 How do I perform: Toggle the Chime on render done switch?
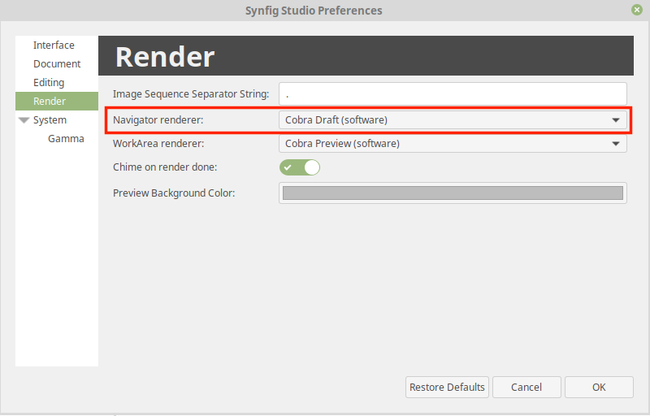pyautogui.click(x=300, y=167)
